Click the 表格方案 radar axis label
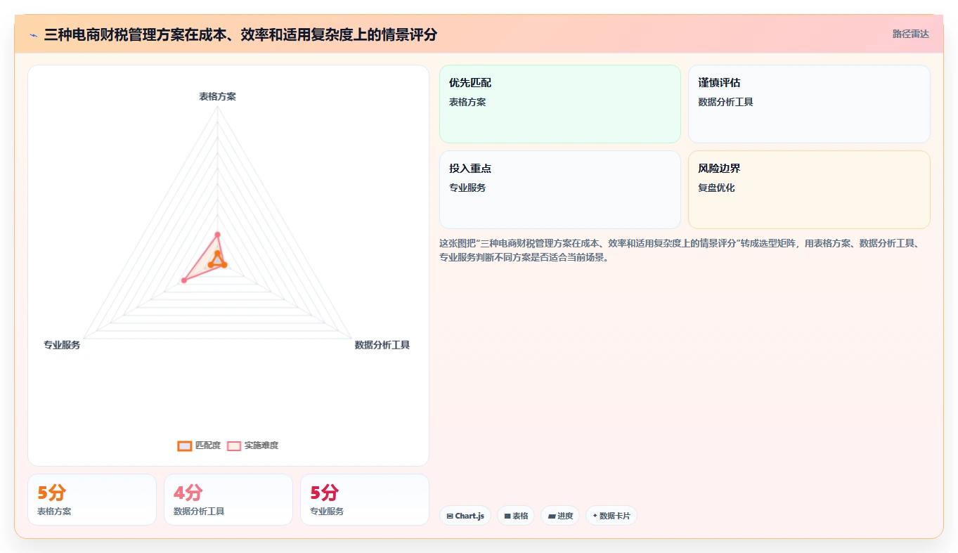 218,96
